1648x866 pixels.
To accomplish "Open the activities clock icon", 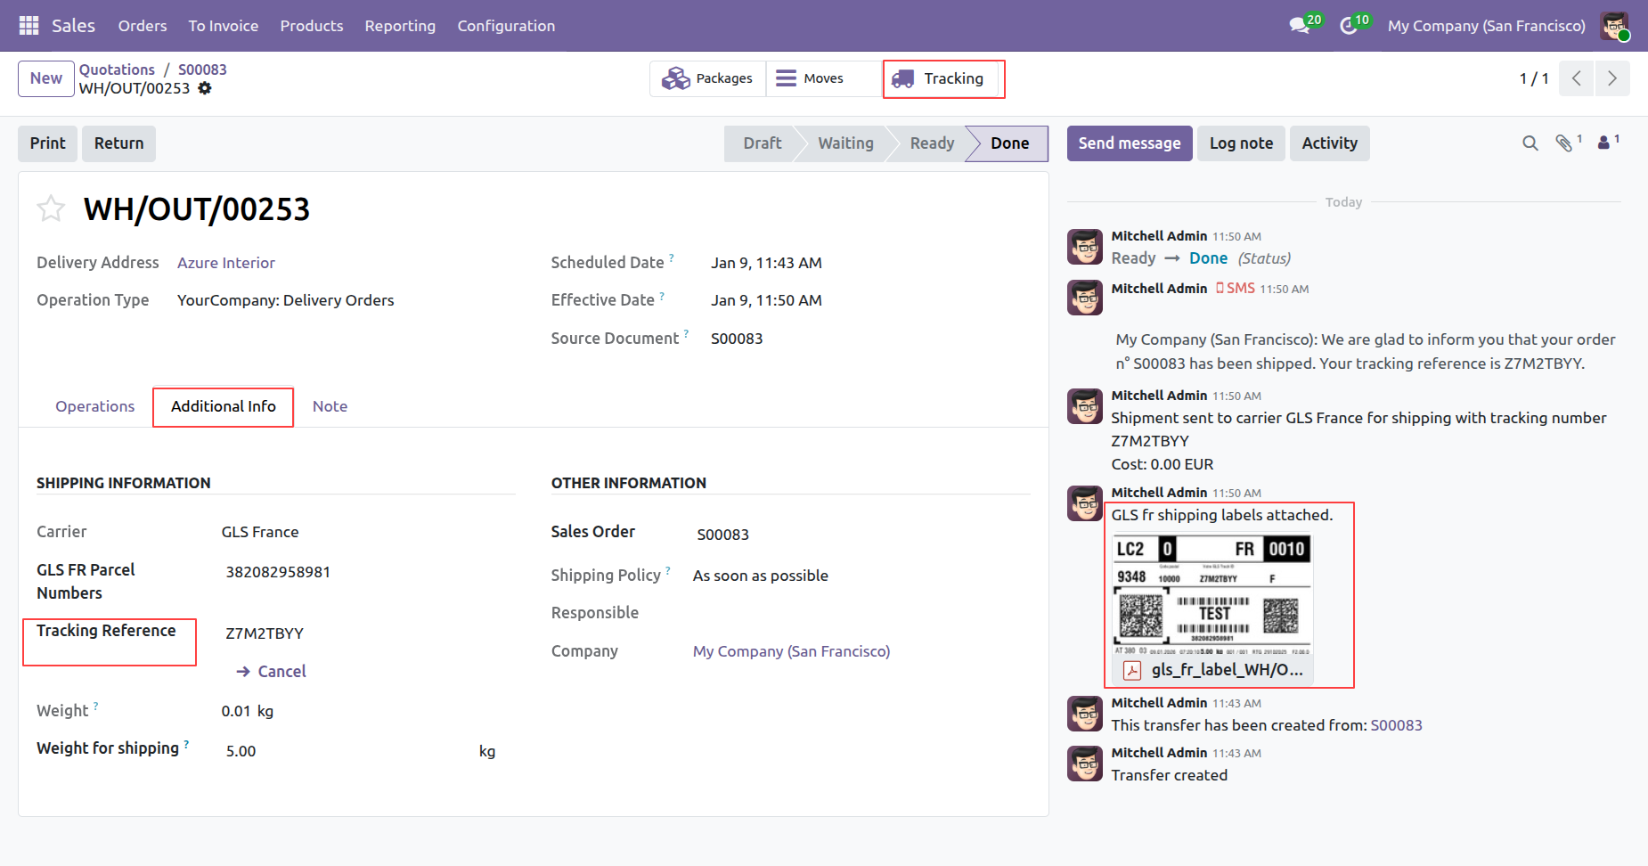I will pyautogui.click(x=1349, y=26).
